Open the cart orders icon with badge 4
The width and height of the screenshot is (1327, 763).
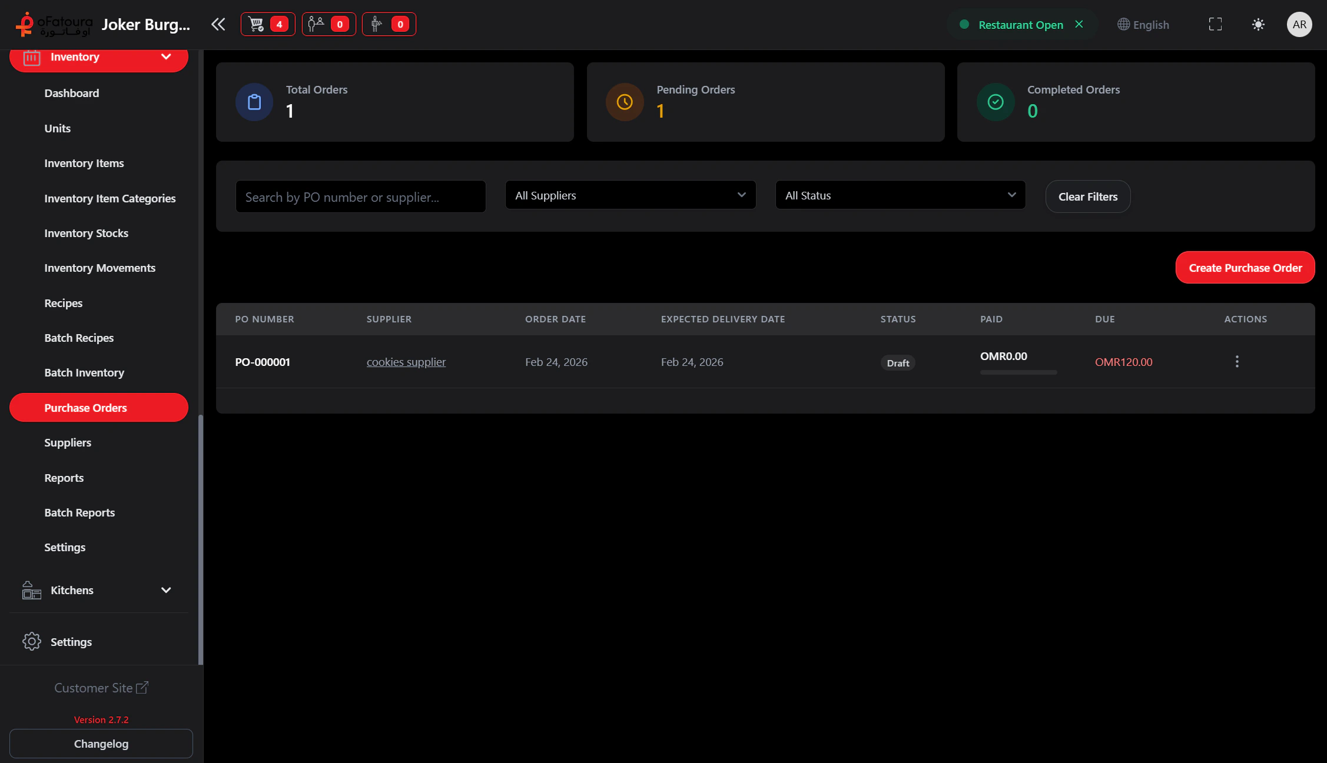pyautogui.click(x=267, y=24)
